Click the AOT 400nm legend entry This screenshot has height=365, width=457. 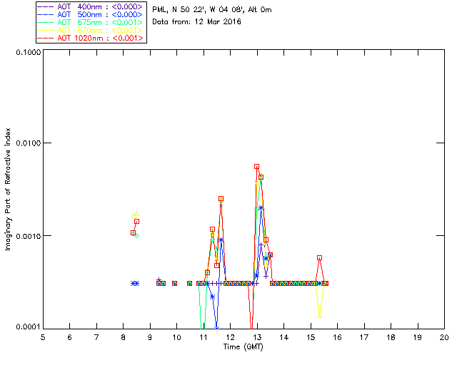tap(91, 6)
